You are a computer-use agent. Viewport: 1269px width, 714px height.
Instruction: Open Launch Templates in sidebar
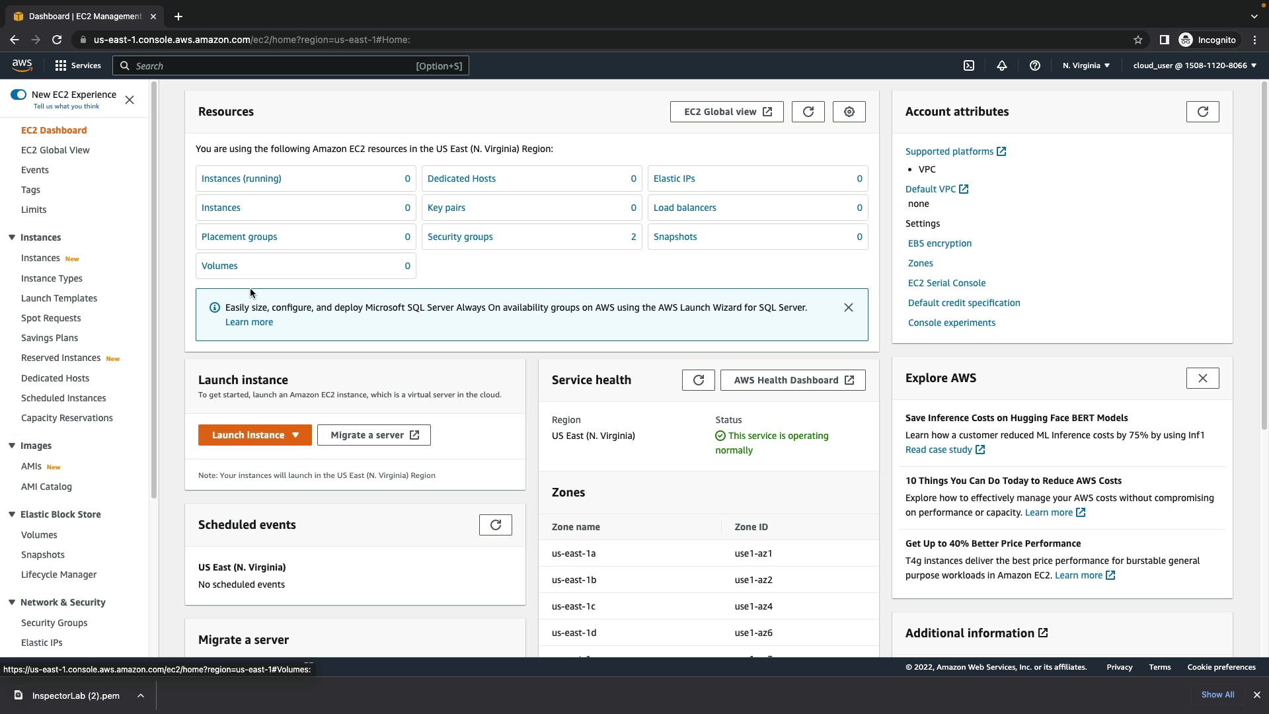(x=59, y=298)
